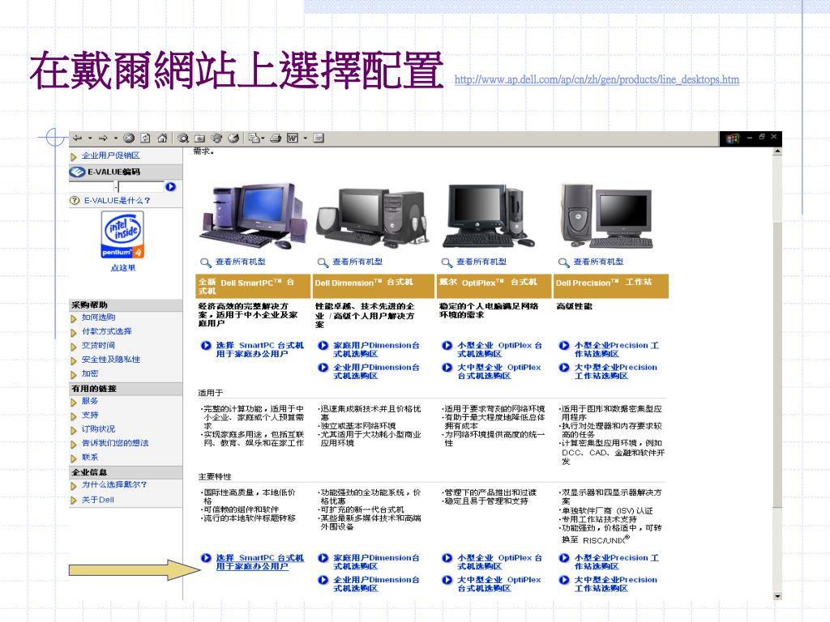Select the Dell SmartPC 台式机 header tab
The height and width of the screenshot is (622, 830).
coord(253,286)
